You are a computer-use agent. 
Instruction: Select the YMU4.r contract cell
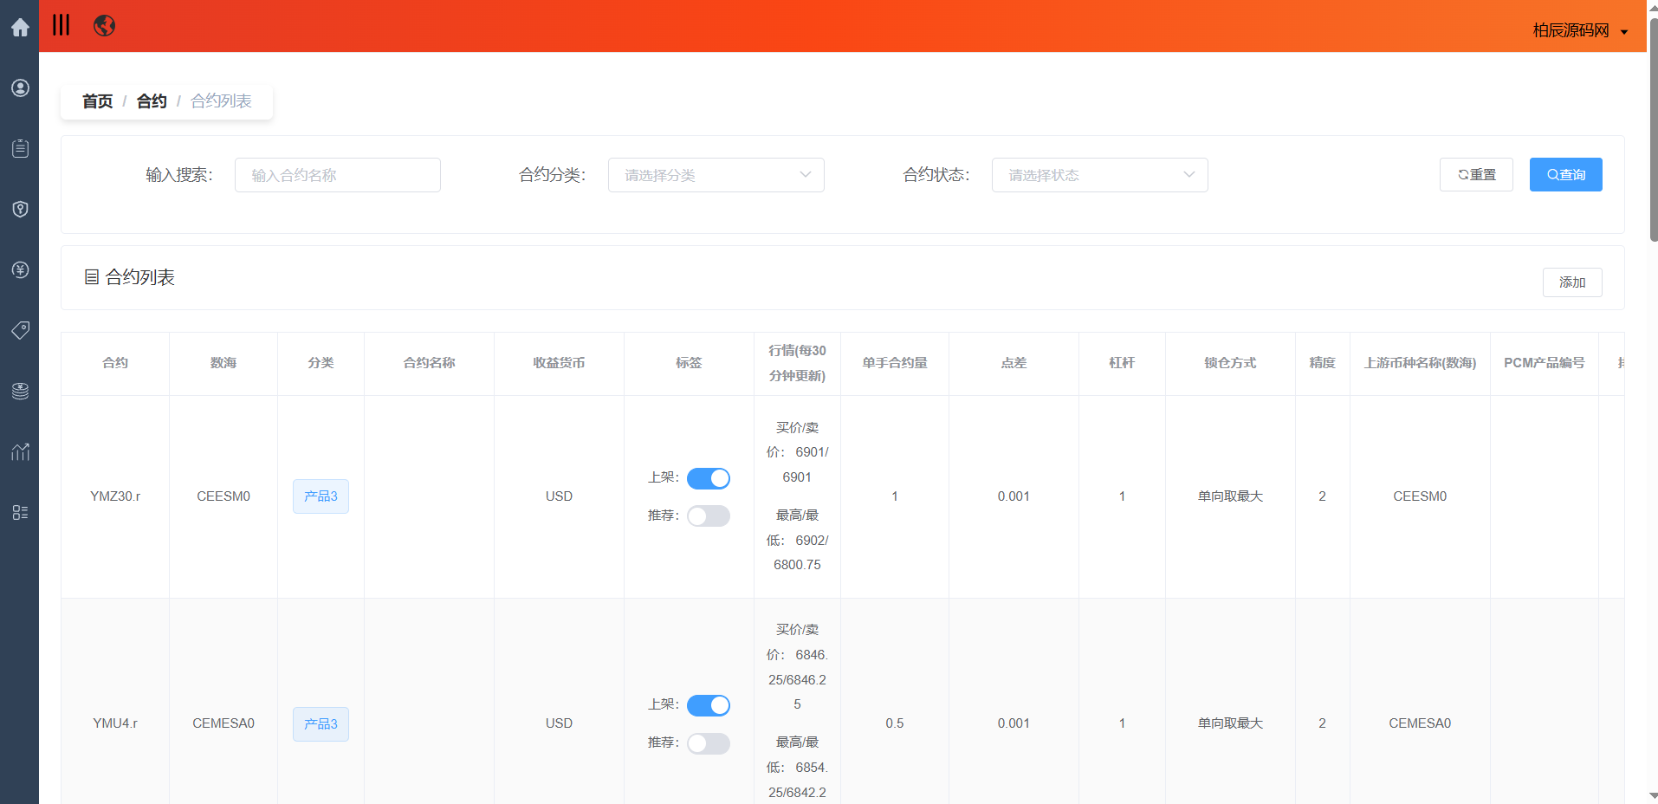pyautogui.click(x=115, y=723)
